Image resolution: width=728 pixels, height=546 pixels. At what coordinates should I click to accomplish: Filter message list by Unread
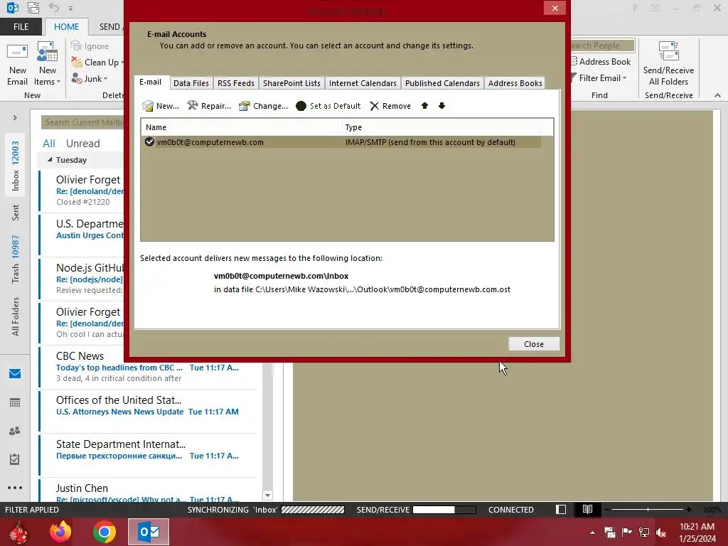tap(82, 144)
